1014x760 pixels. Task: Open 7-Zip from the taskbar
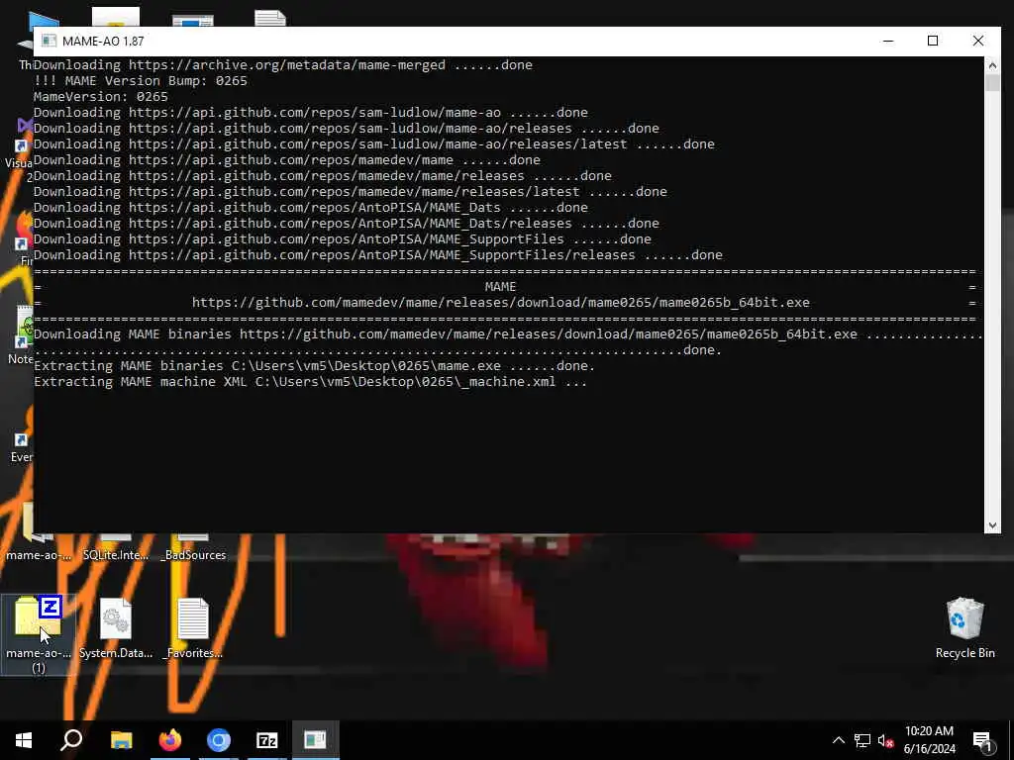point(267,740)
